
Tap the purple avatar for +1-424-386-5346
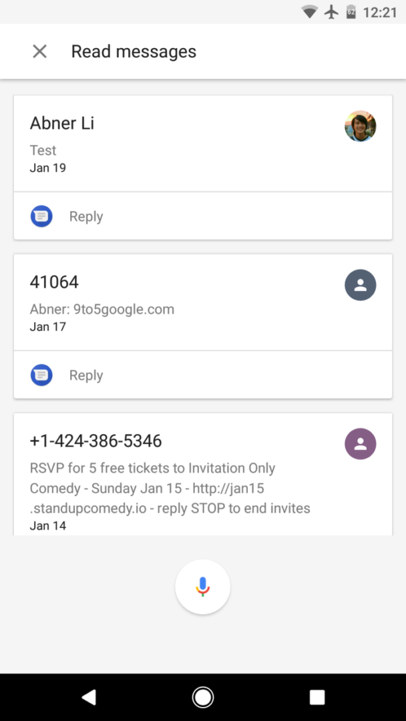(360, 443)
